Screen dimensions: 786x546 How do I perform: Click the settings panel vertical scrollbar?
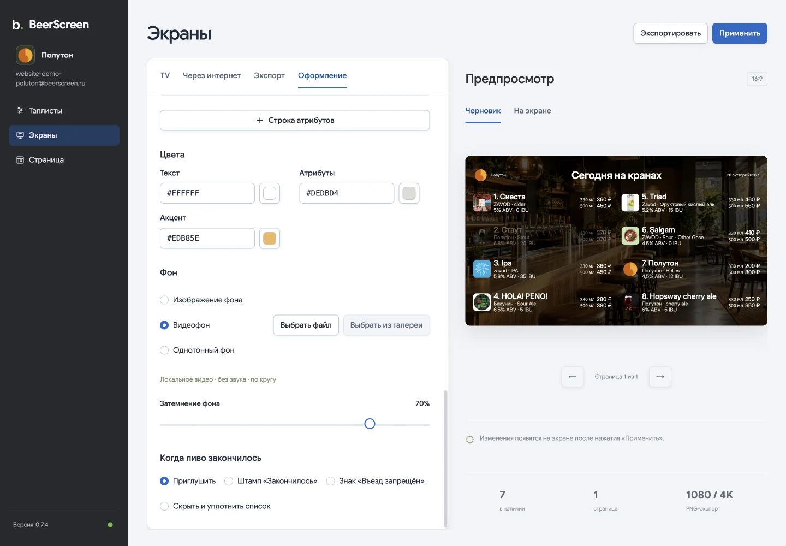[x=445, y=459]
